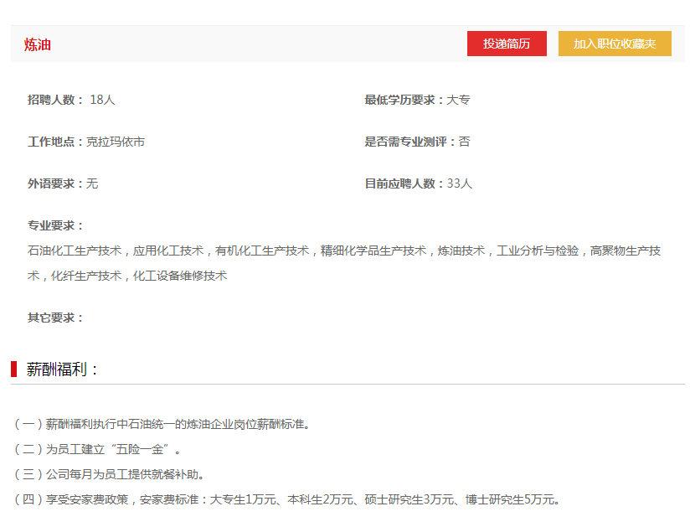The image size is (690, 527).
Task: Click the 目前应聘人数 label
Action: (404, 183)
